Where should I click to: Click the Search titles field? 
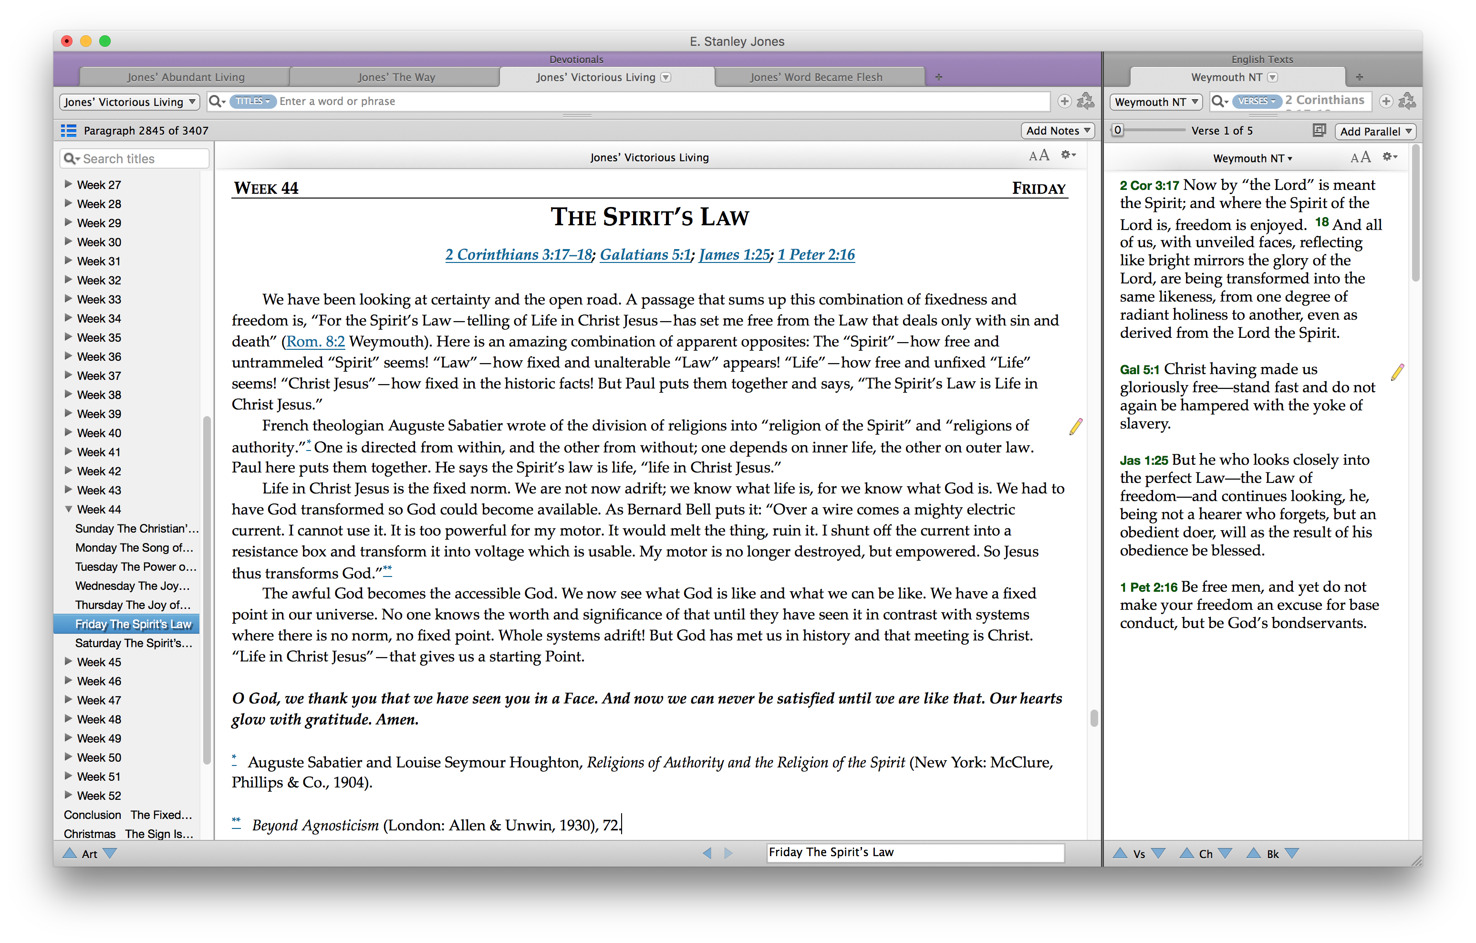coord(134,159)
